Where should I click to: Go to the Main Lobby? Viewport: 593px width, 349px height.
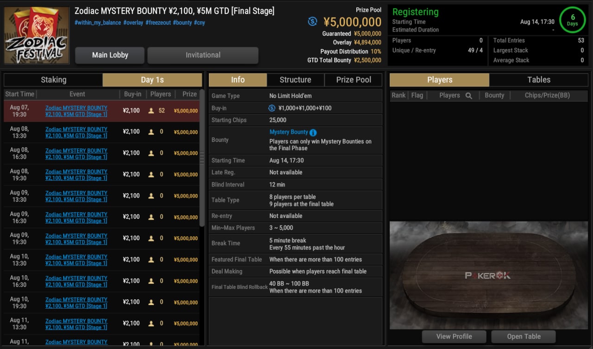click(110, 55)
